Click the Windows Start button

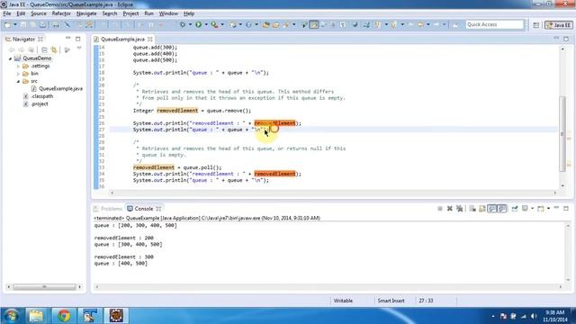click(x=11, y=316)
